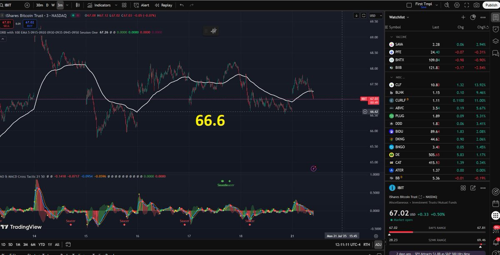The height and width of the screenshot is (255, 500).
Task: Click the edit note icon in IBIT details
Action: [473, 188]
